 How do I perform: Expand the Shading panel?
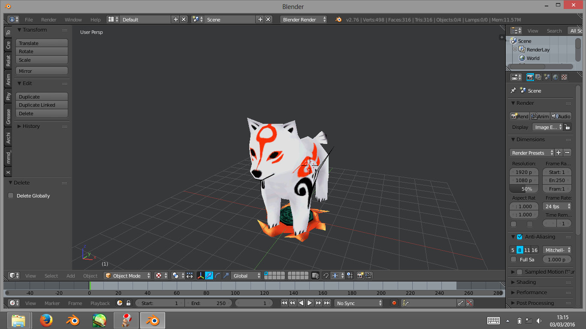point(513,282)
